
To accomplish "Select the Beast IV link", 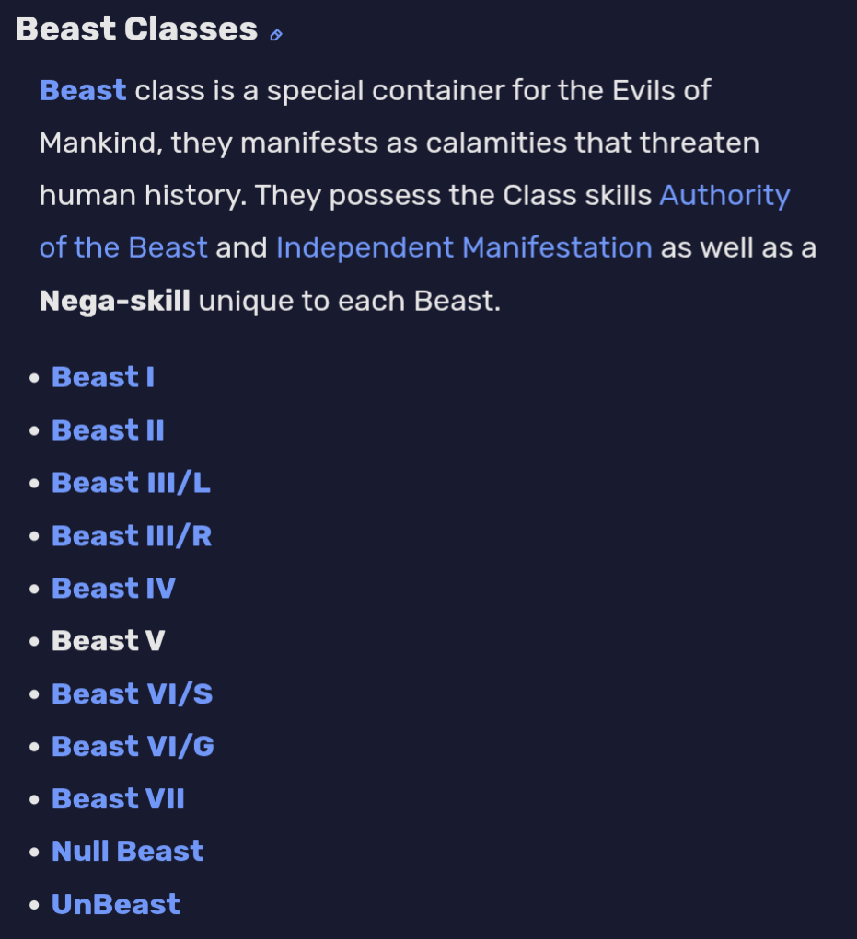I will pos(113,588).
